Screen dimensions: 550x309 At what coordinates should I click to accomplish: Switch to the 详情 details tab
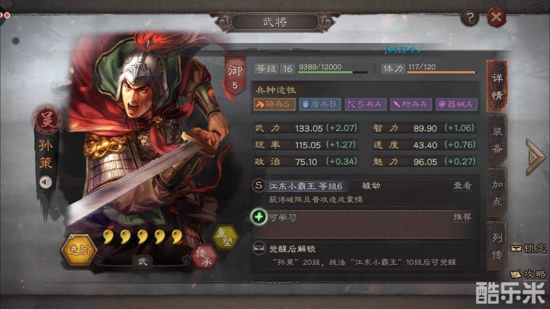pyautogui.click(x=497, y=86)
